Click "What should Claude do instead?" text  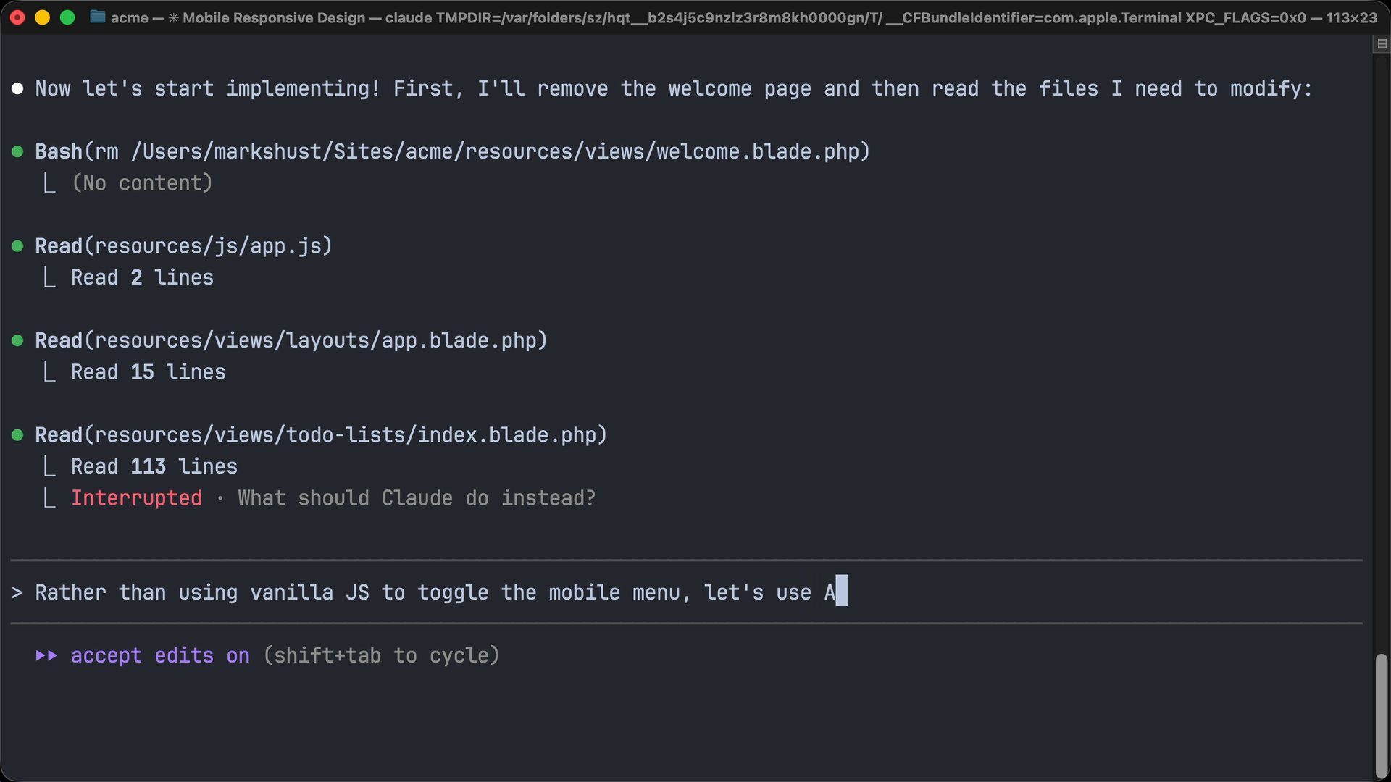[417, 498]
